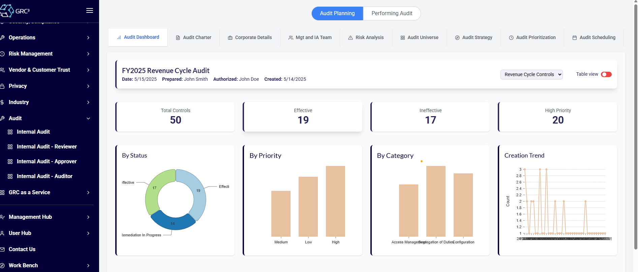
Task: Click the Risk Analysis warning triangle icon
Action: [351, 38]
